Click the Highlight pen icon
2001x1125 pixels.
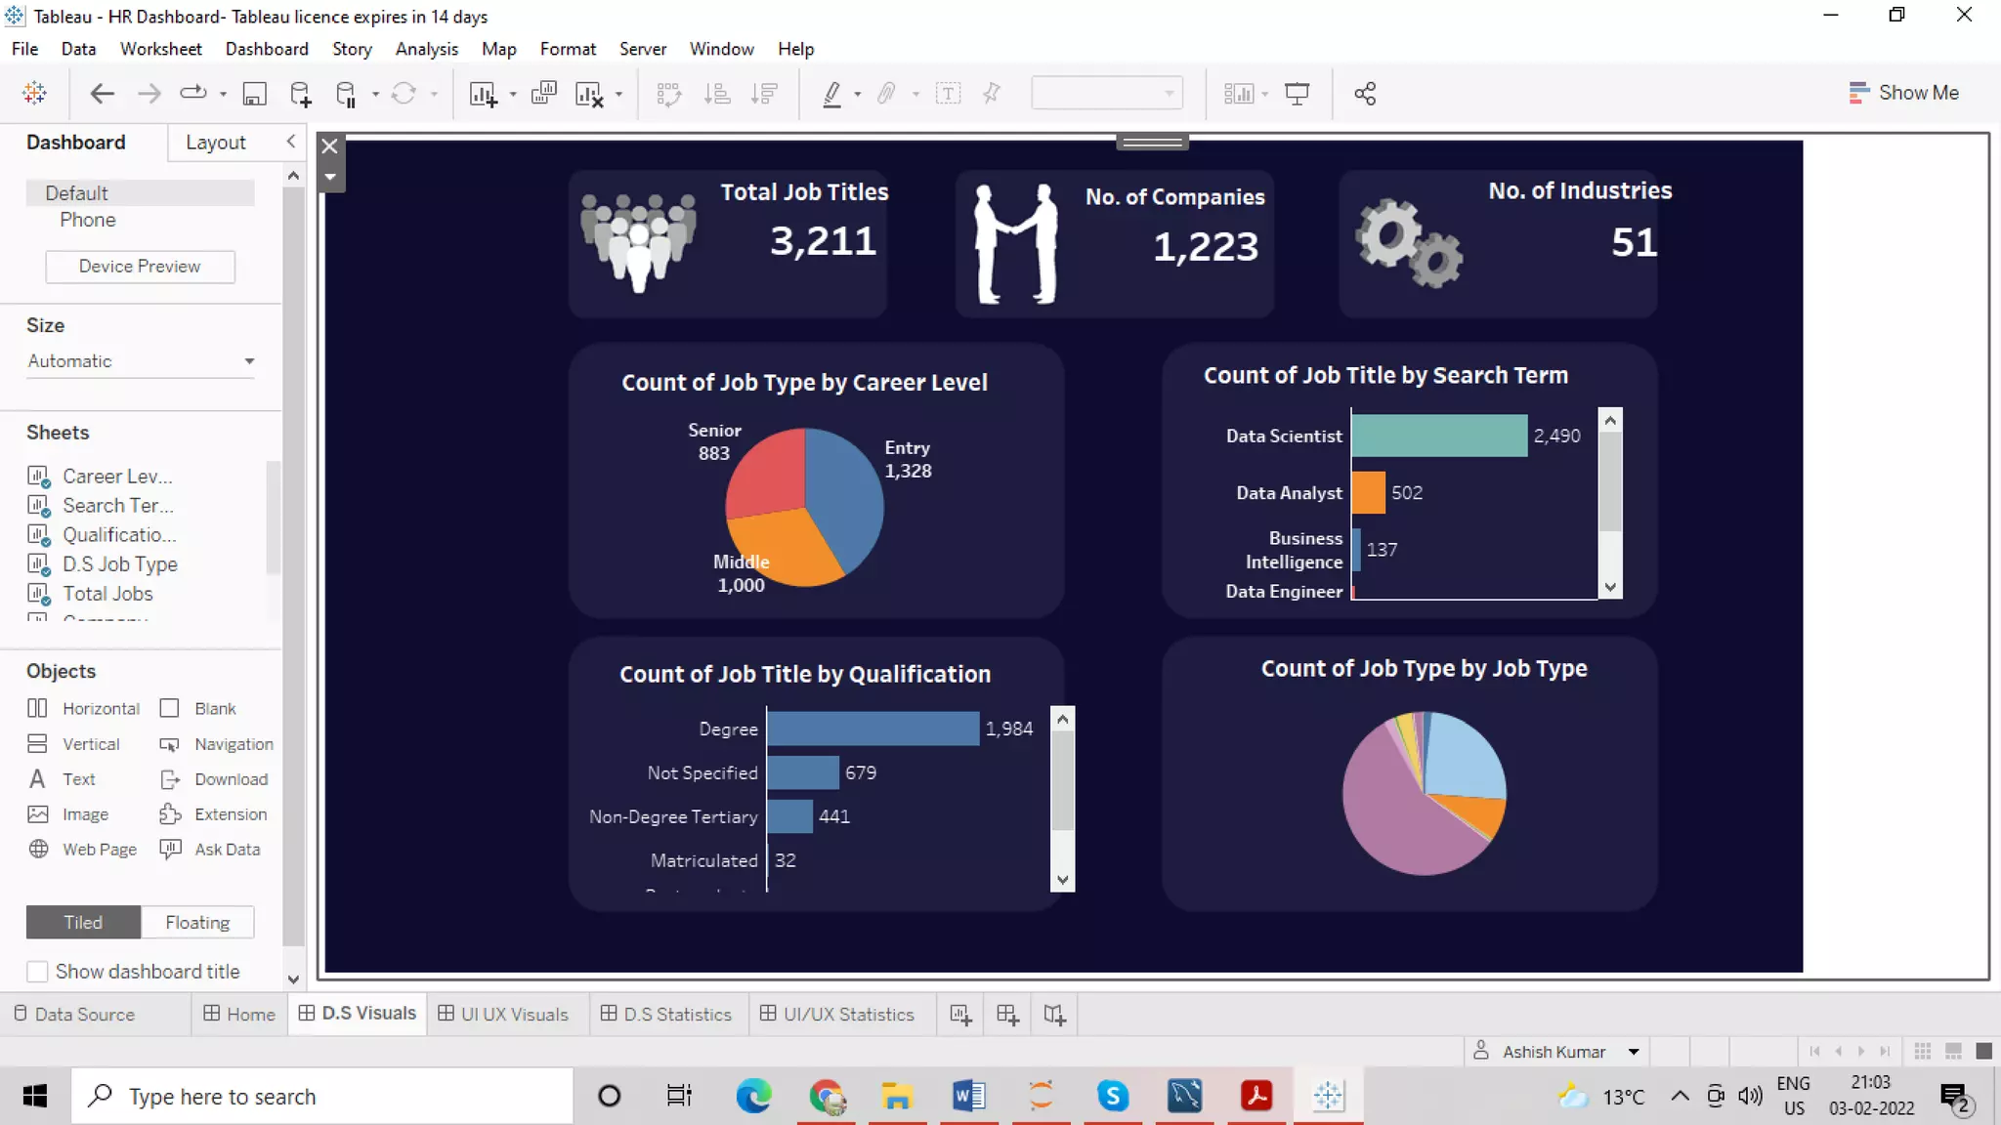click(831, 94)
